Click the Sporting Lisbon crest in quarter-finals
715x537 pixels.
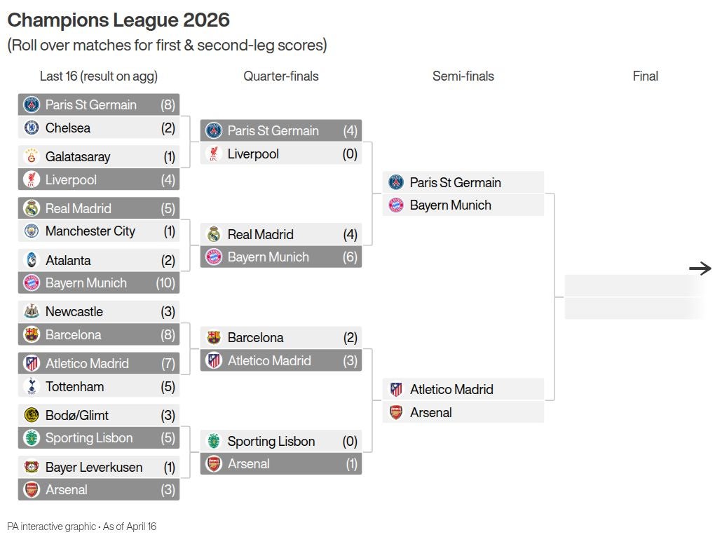point(214,441)
